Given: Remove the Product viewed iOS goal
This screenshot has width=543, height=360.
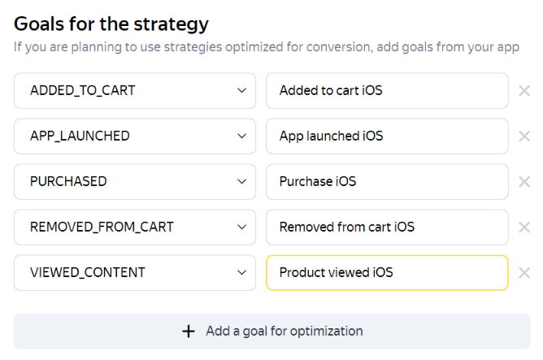Looking at the screenshot, I should (x=524, y=273).
